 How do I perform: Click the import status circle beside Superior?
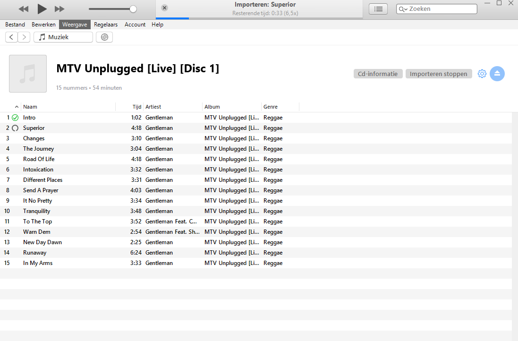point(15,128)
